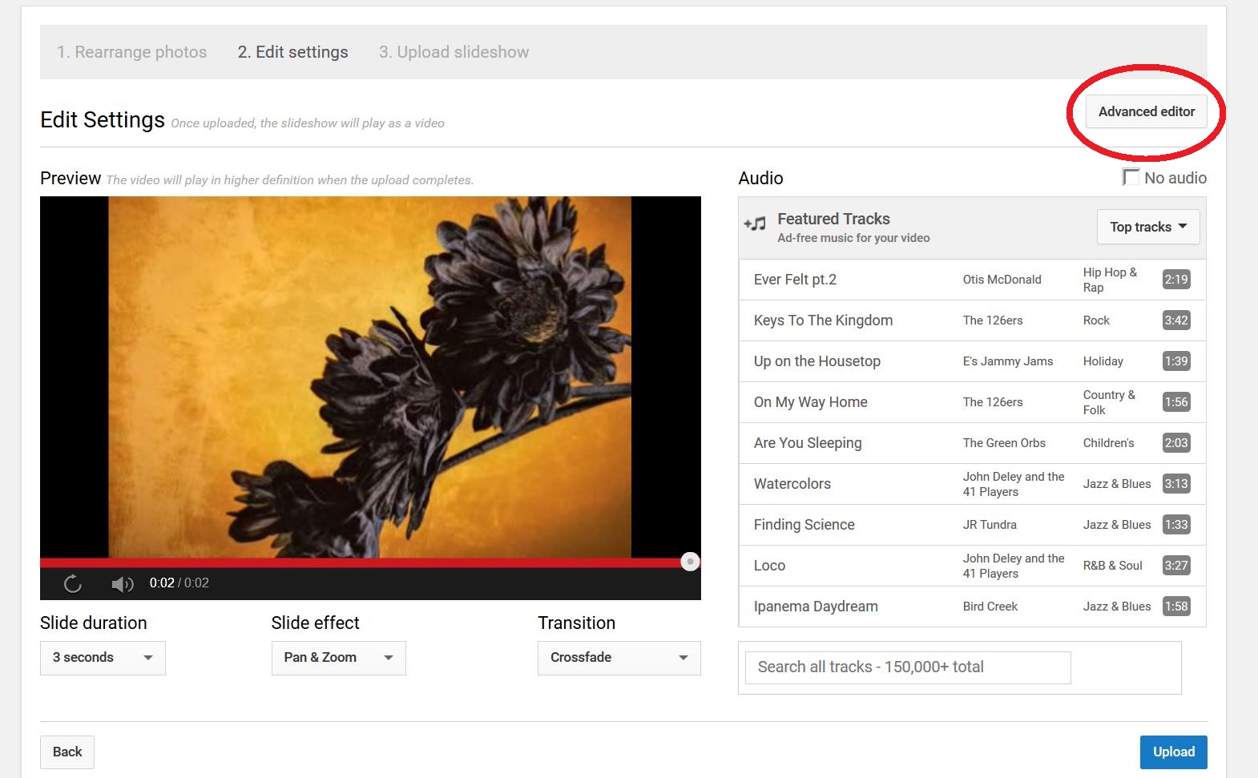Click the 1:33 duration badge

coord(1175,525)
